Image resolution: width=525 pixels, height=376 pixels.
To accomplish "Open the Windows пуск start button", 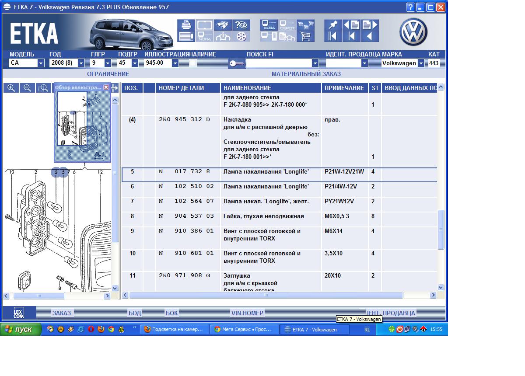I will point(20,330).
